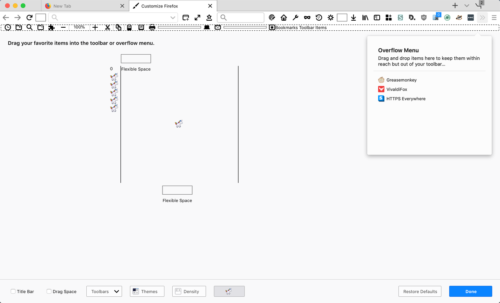Click the Zoom Out minus icon
The height and width of the screenshot is (303, 500).
click(x=63, y=27)
